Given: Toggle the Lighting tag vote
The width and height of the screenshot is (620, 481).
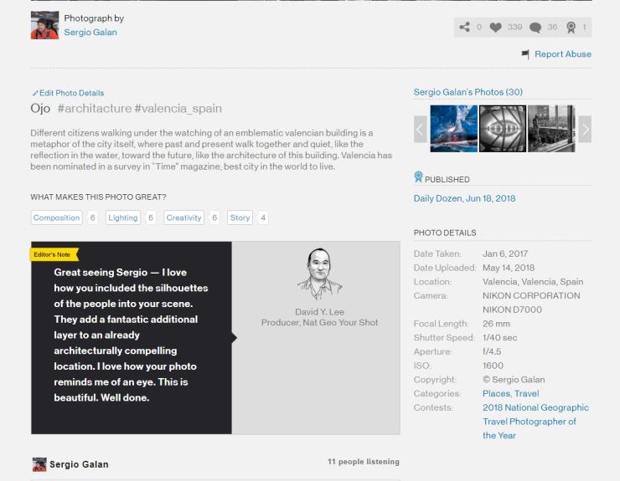Looking at the screenshot, I should point(122,217).
